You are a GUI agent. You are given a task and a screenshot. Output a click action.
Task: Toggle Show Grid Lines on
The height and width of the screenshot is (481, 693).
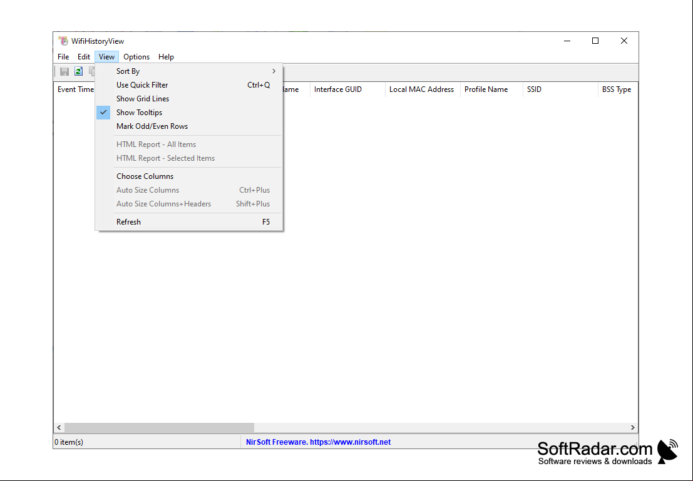point(189,98)
